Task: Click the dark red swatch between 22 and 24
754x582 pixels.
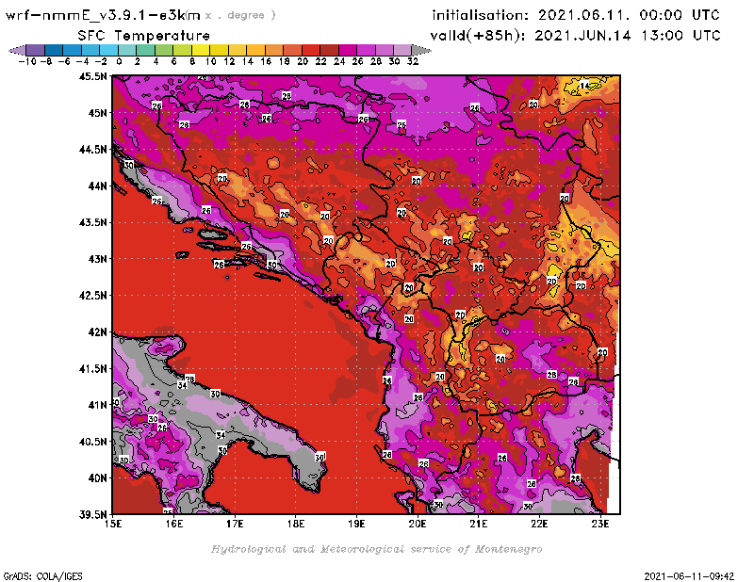Action: click(329, 51)
